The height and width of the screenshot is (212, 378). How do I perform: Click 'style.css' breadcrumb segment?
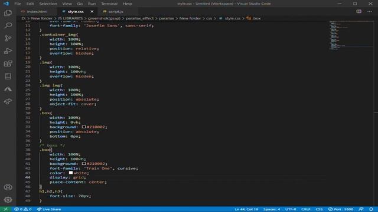tap(230, 18)
